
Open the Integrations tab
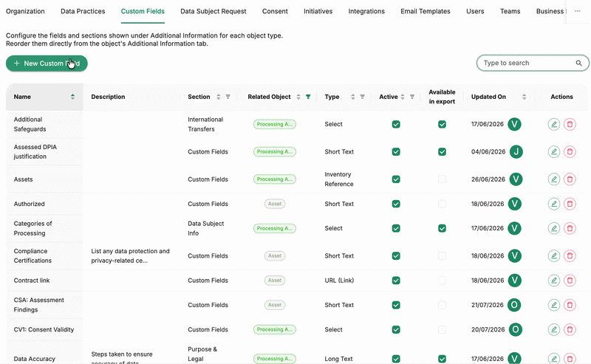coord(366,11)
